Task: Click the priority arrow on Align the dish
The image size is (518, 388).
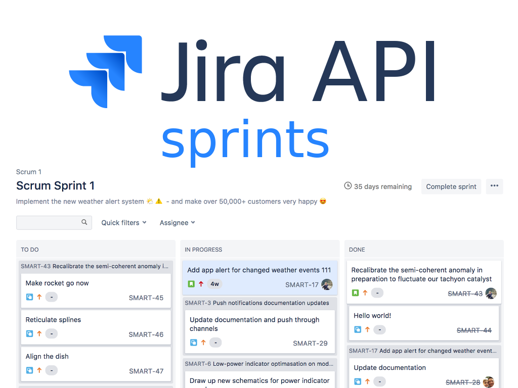Action: 39,370
